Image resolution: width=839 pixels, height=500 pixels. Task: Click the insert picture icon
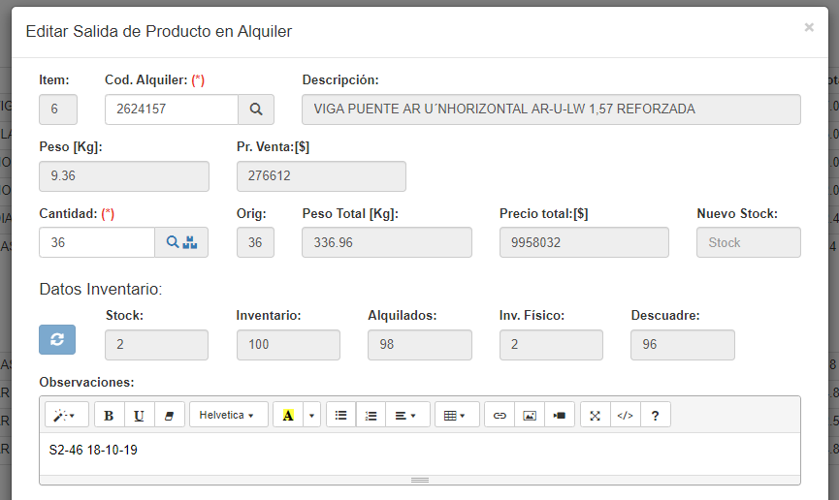(x=530, y=415)
